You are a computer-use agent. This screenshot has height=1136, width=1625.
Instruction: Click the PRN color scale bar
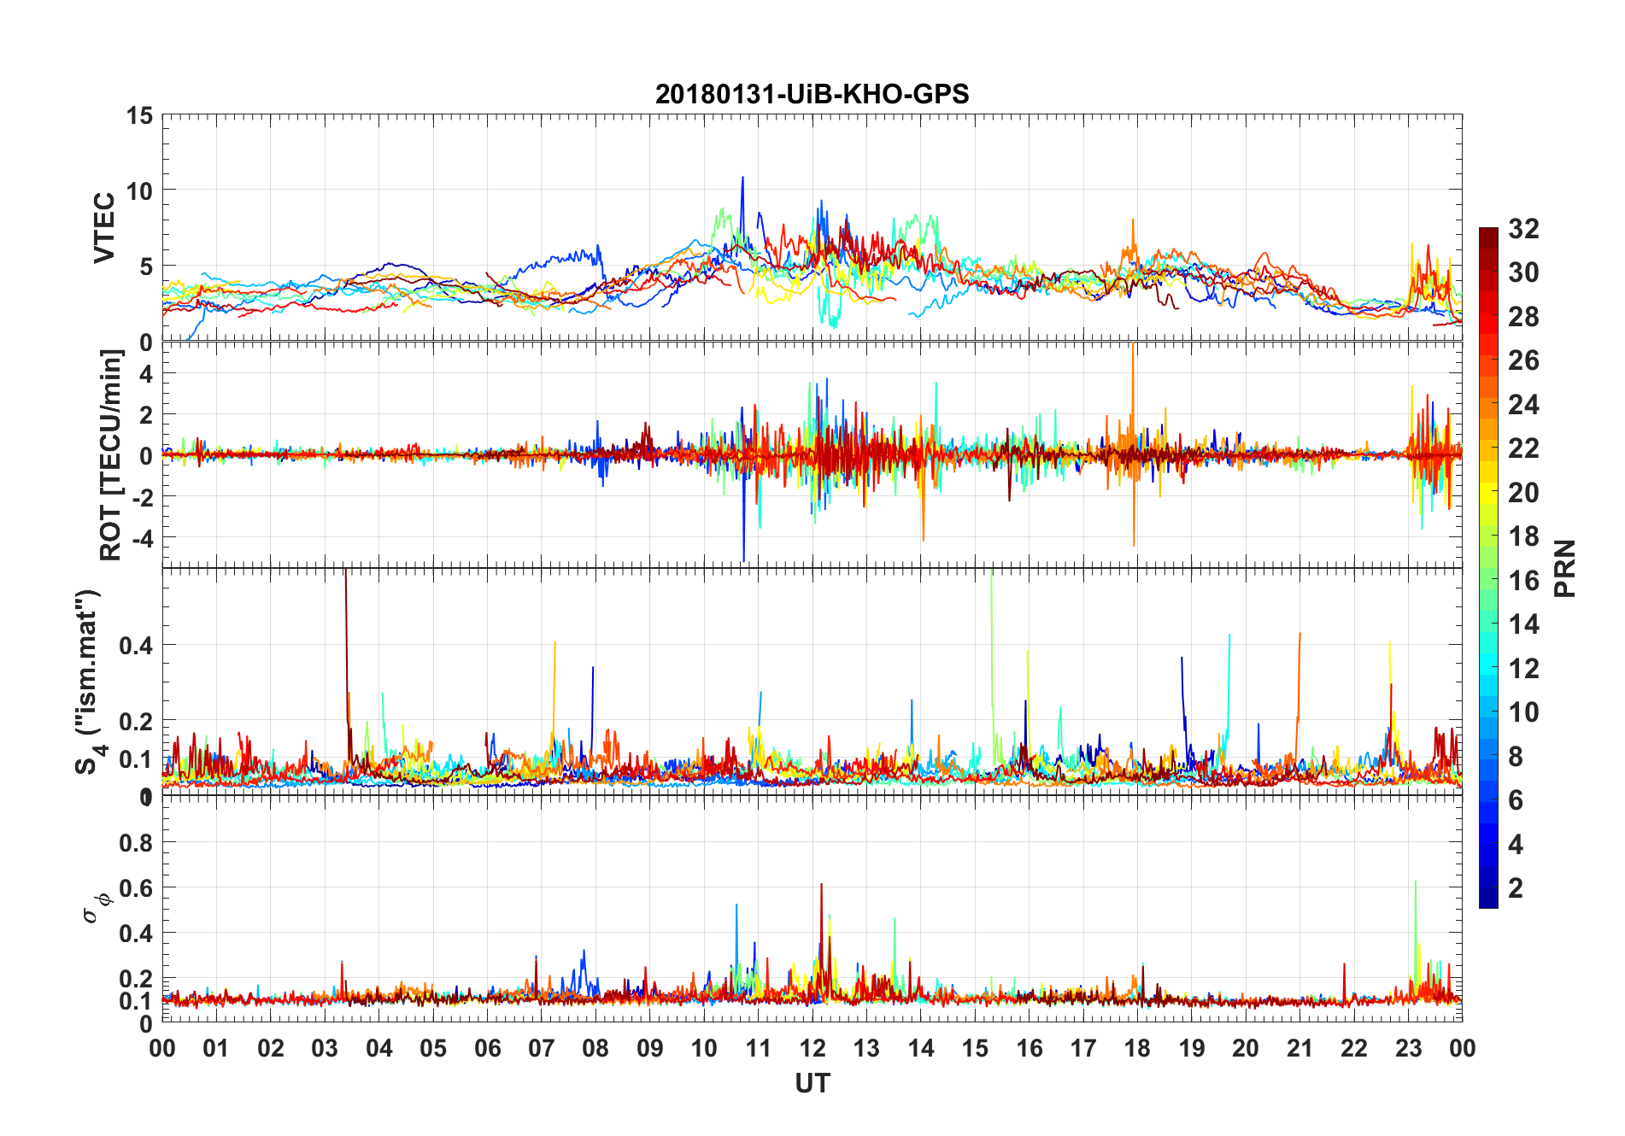(x=1488, y=567)
